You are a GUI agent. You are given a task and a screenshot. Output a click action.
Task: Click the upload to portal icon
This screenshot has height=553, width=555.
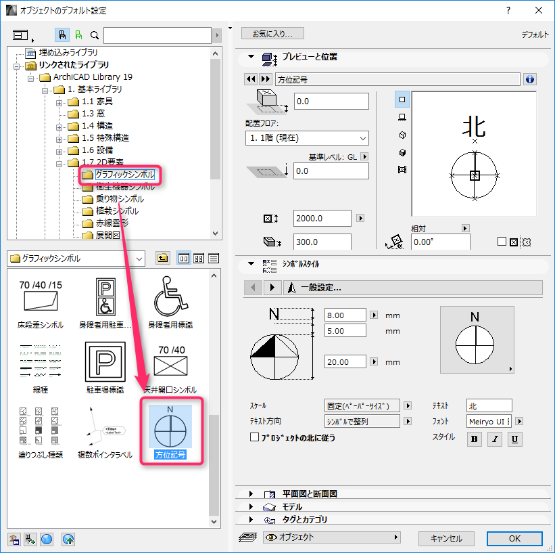(x=68, y=539)
